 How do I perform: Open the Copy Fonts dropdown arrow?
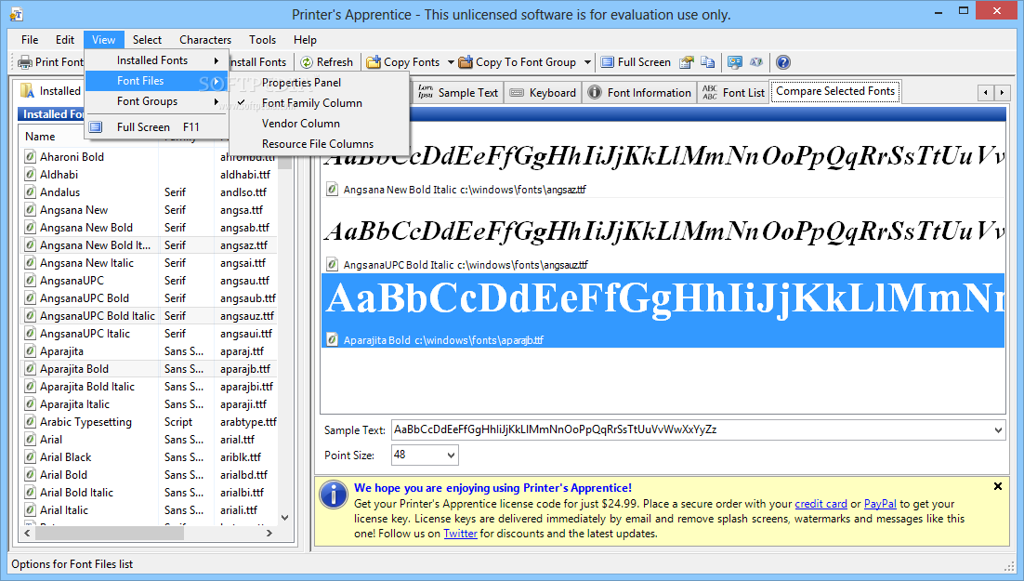pyautogui.click(x=451, y=62)
